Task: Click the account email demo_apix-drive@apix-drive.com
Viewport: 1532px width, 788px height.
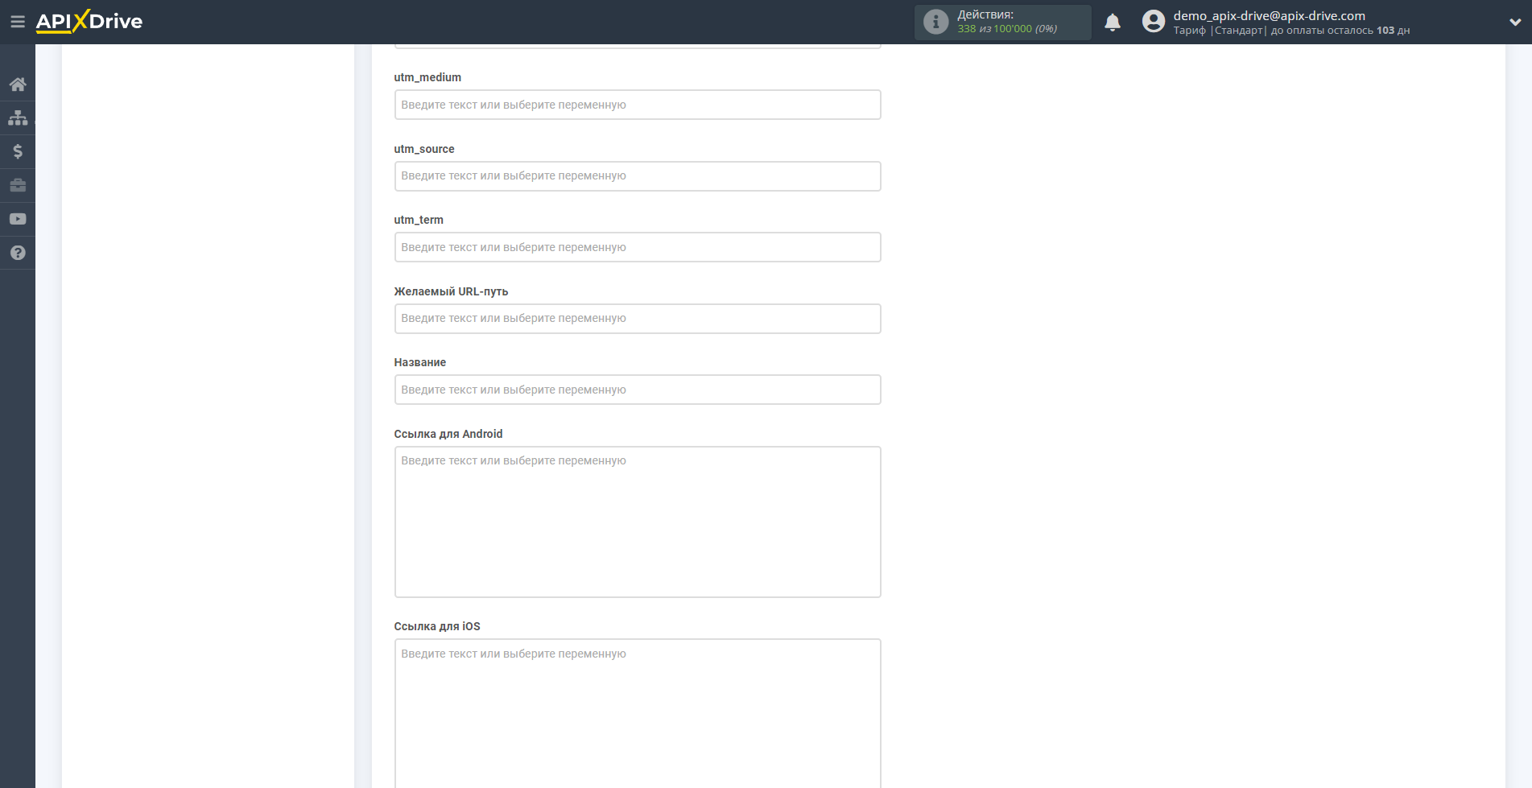Action: pos(1269,15)
